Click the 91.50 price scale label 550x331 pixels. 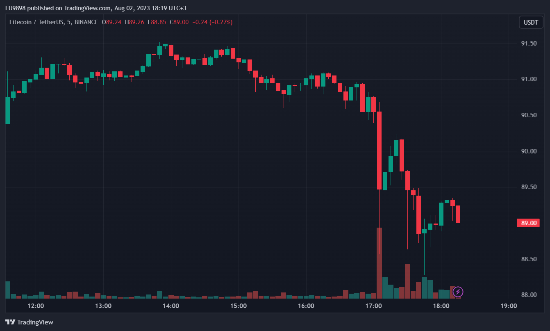point(529,43)
